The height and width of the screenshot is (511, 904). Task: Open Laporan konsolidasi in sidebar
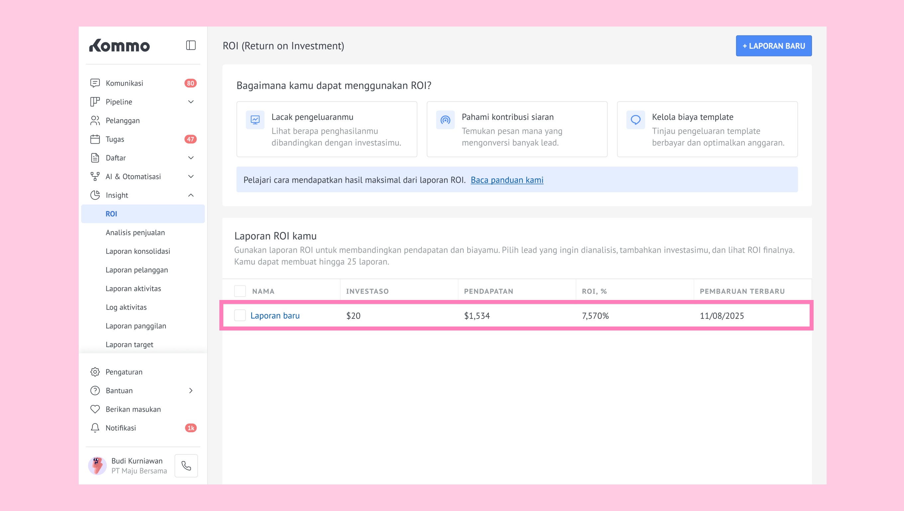(x=138, y=251)
